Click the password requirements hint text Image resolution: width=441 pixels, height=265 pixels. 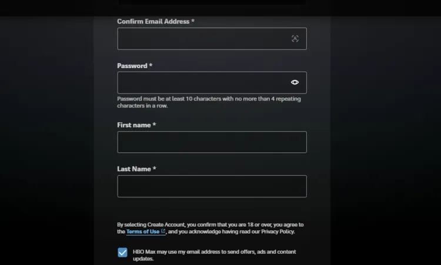point(209,99)
